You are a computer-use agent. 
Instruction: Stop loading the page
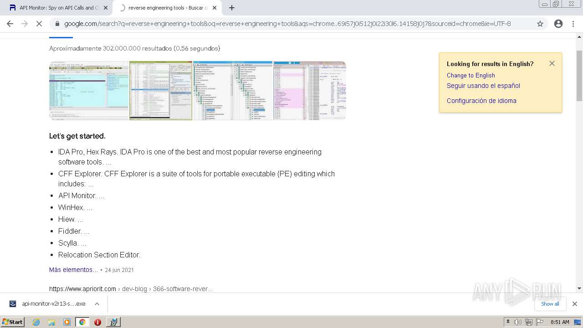39,24
